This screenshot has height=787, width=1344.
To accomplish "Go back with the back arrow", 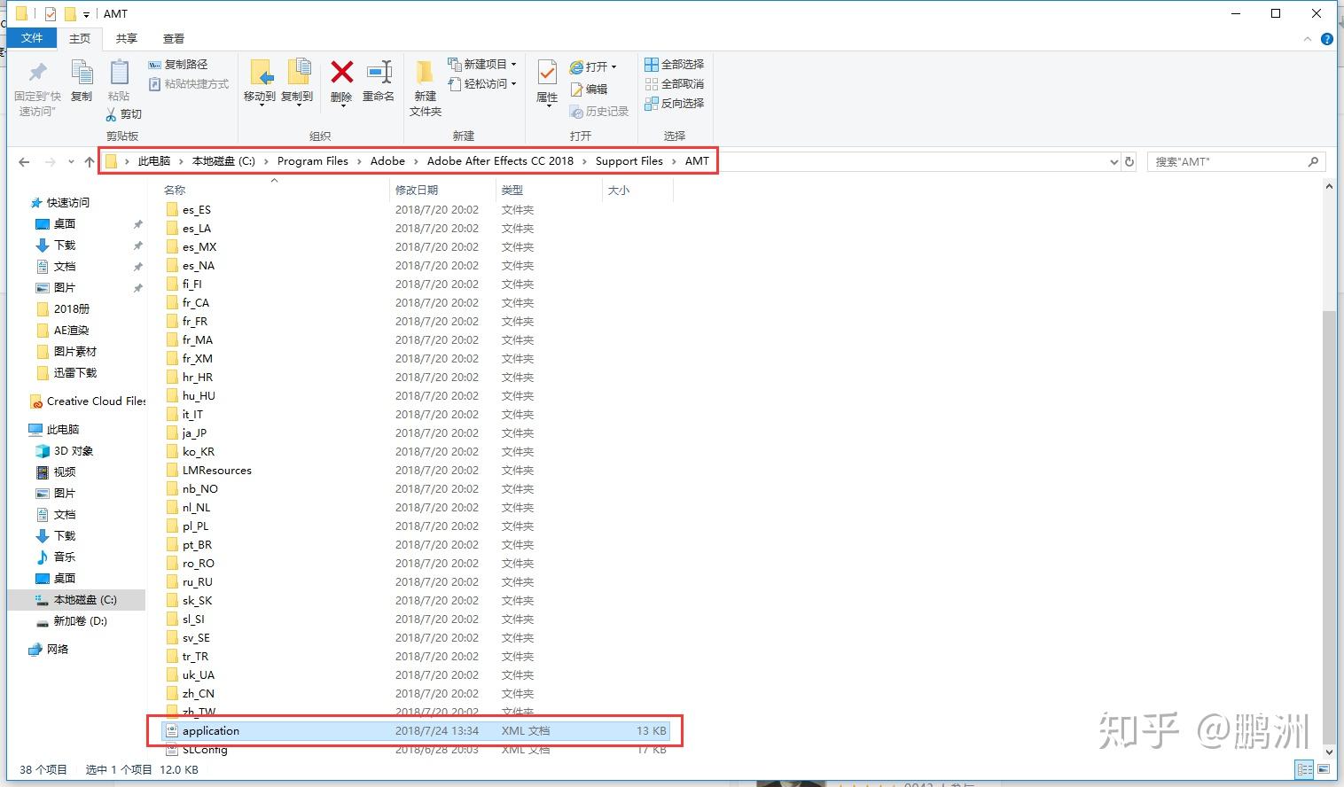I will [24, 161].
